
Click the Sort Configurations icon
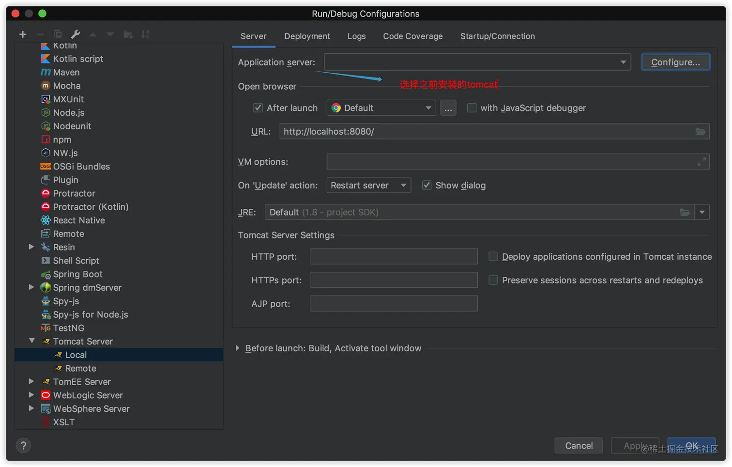pos(145,34)
